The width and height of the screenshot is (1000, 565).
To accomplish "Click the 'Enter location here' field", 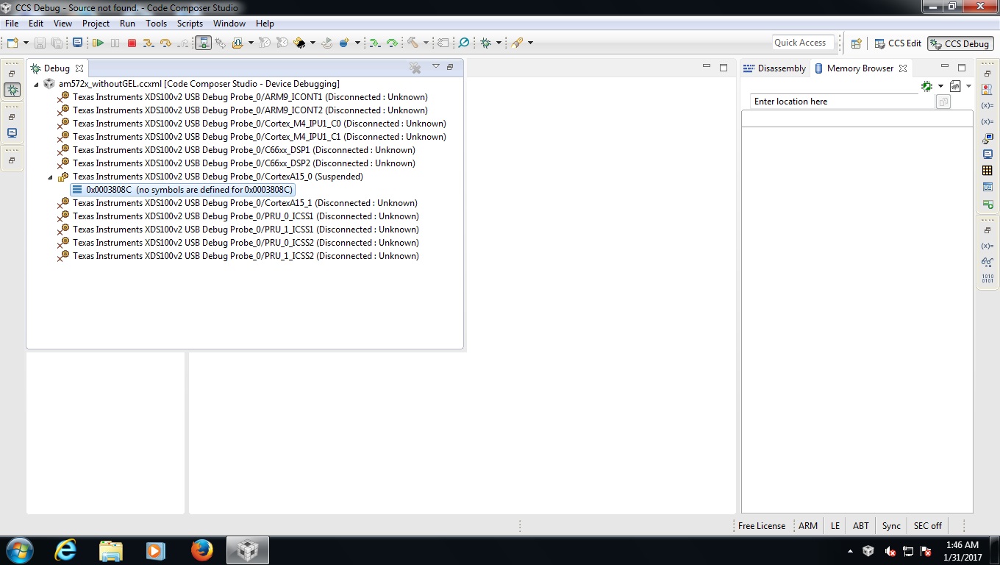I will click(x=842, y=102).
